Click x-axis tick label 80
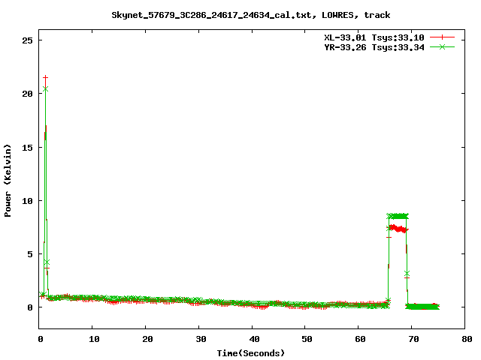Screen dimensions: 481x360 (467, 339)
